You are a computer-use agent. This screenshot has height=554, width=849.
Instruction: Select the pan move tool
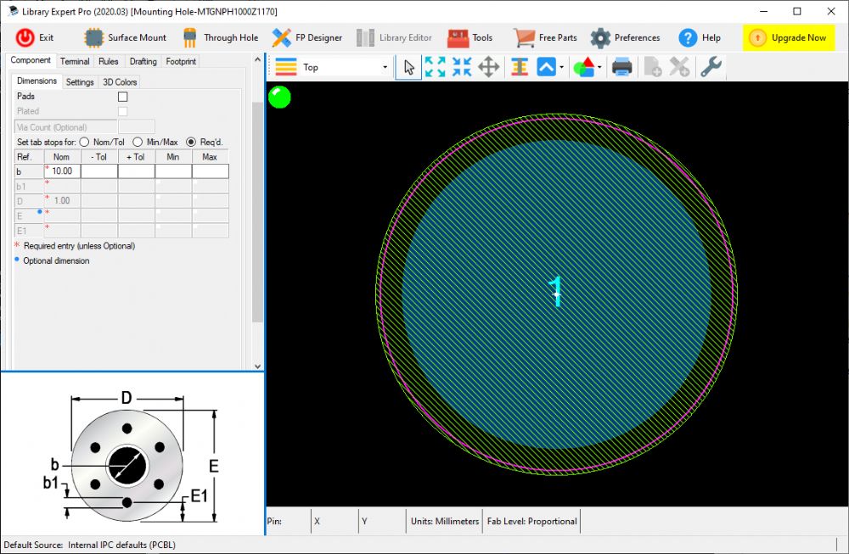click(x=489, y=67)
